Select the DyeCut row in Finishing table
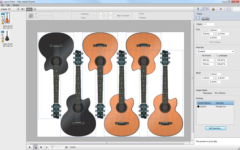 [x=215, y=106]
